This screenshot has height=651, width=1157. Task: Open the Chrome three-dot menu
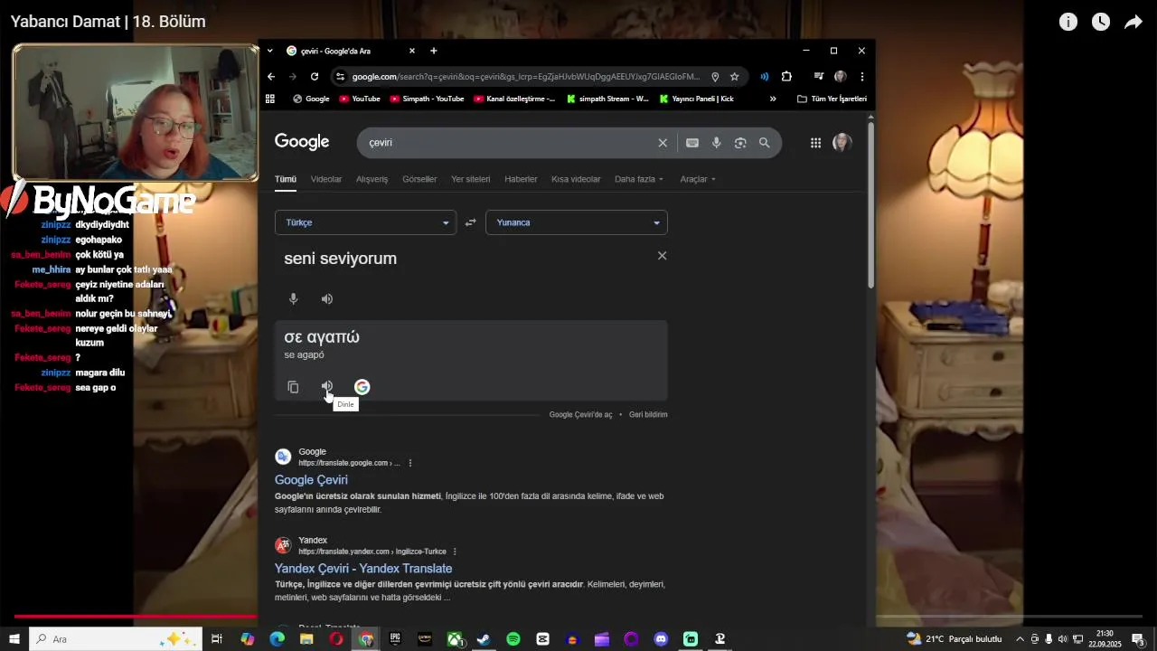[x=862, y=77]
